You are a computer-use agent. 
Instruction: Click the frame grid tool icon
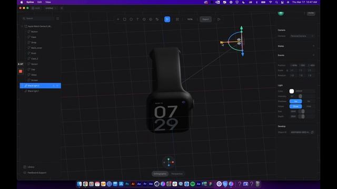(x=177, y=19)
